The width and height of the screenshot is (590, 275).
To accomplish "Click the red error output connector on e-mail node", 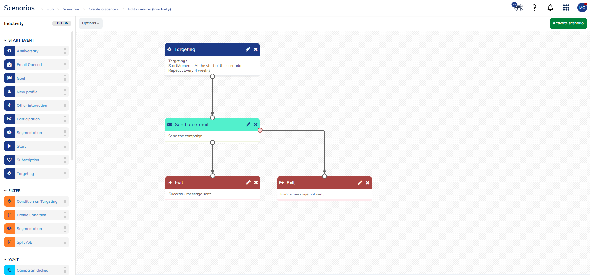I will [x=260, y=130].
